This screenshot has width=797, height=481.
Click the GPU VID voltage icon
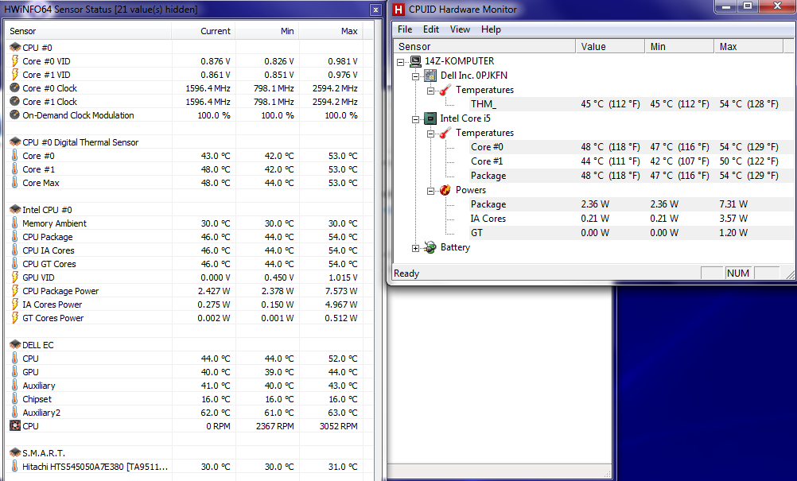15,277
